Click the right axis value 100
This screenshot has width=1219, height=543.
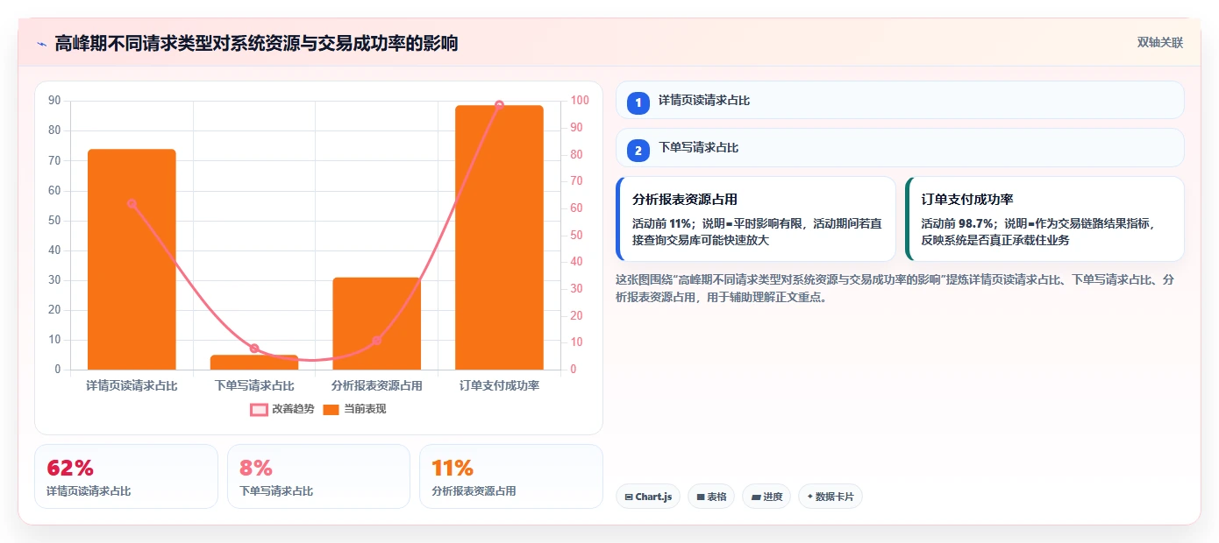580,101
